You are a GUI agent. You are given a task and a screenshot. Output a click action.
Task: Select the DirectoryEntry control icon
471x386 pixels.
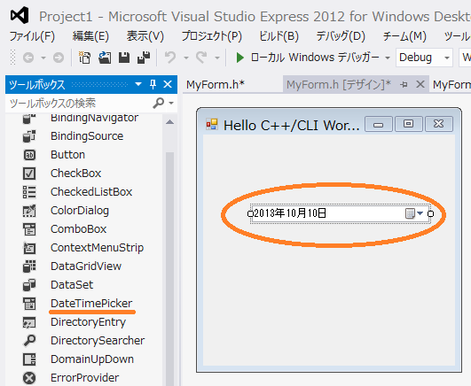29,322
